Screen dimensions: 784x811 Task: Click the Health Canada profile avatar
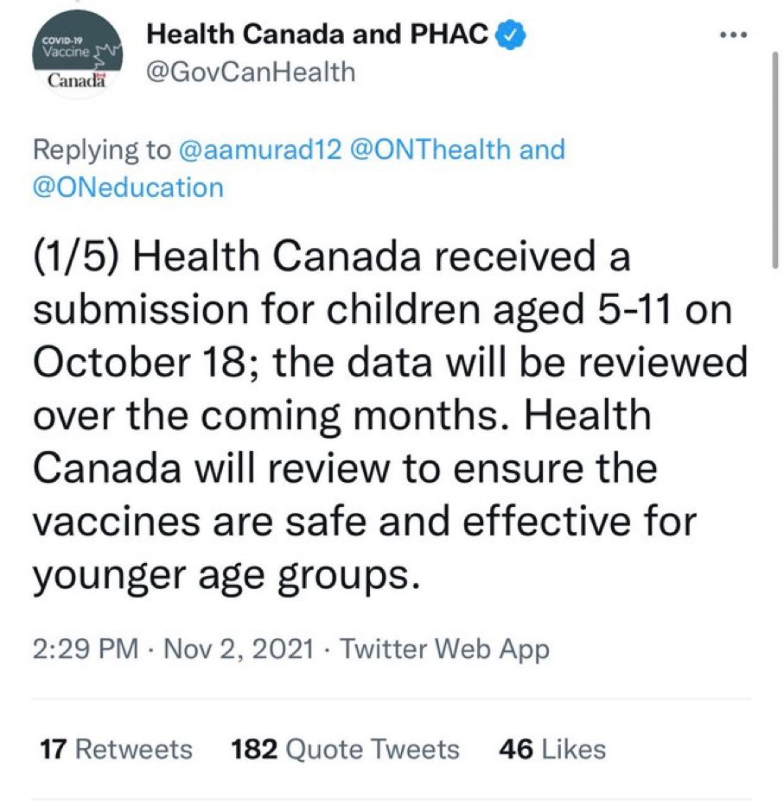(77, 52)
